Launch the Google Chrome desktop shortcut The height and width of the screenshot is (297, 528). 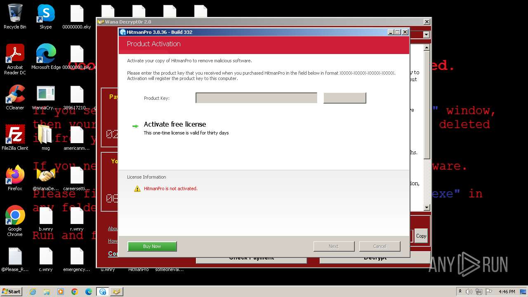click(x=15, y=221)
